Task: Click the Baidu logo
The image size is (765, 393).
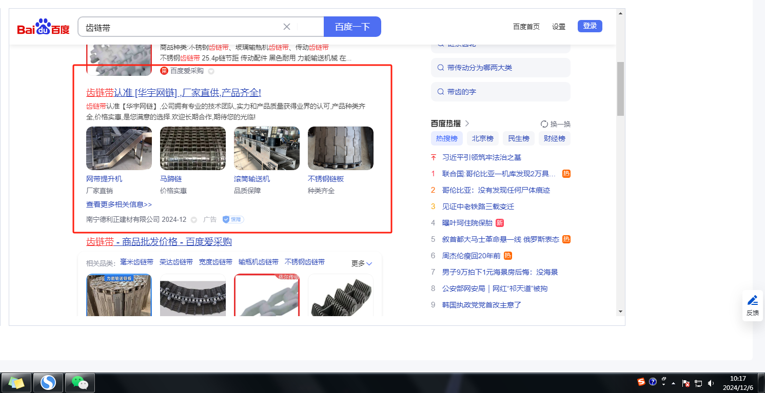Action: [43, 27]
